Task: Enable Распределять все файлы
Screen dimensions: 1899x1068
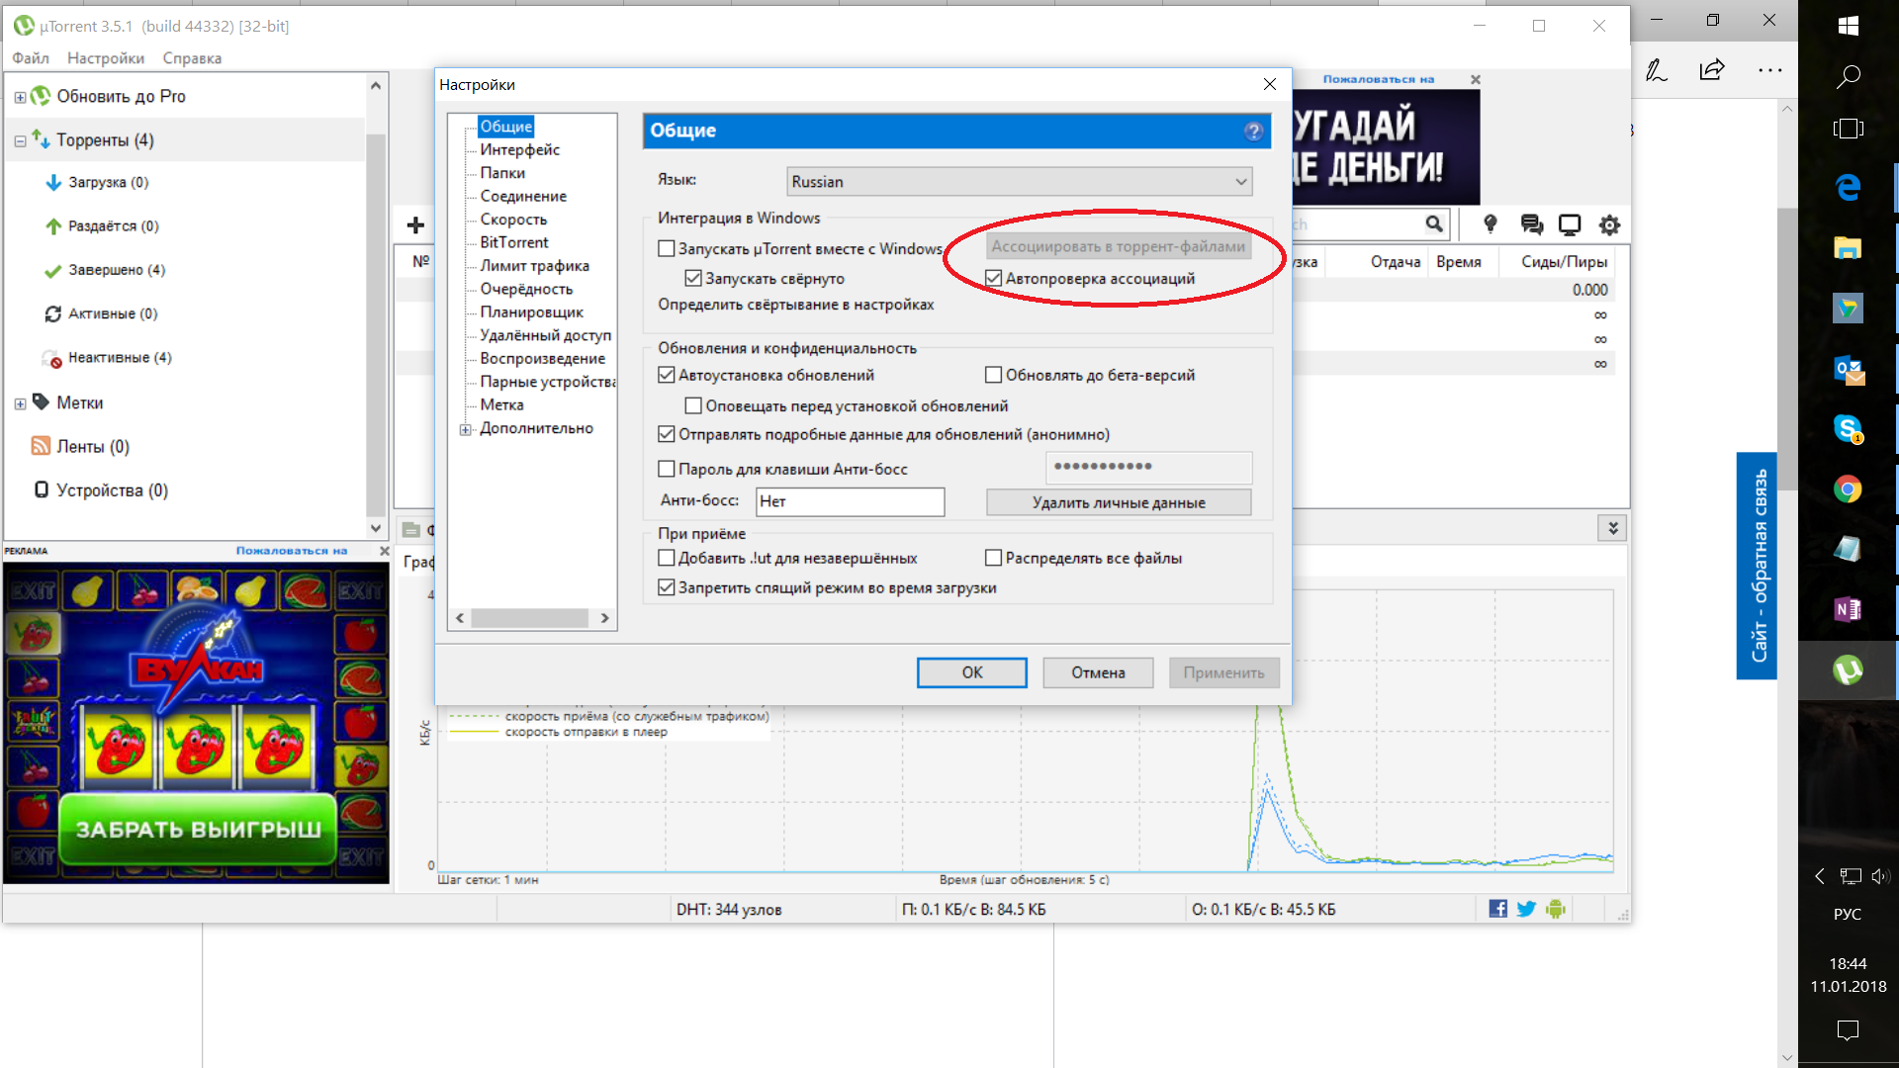Action: pyautogui.click(x=994, y=558)
